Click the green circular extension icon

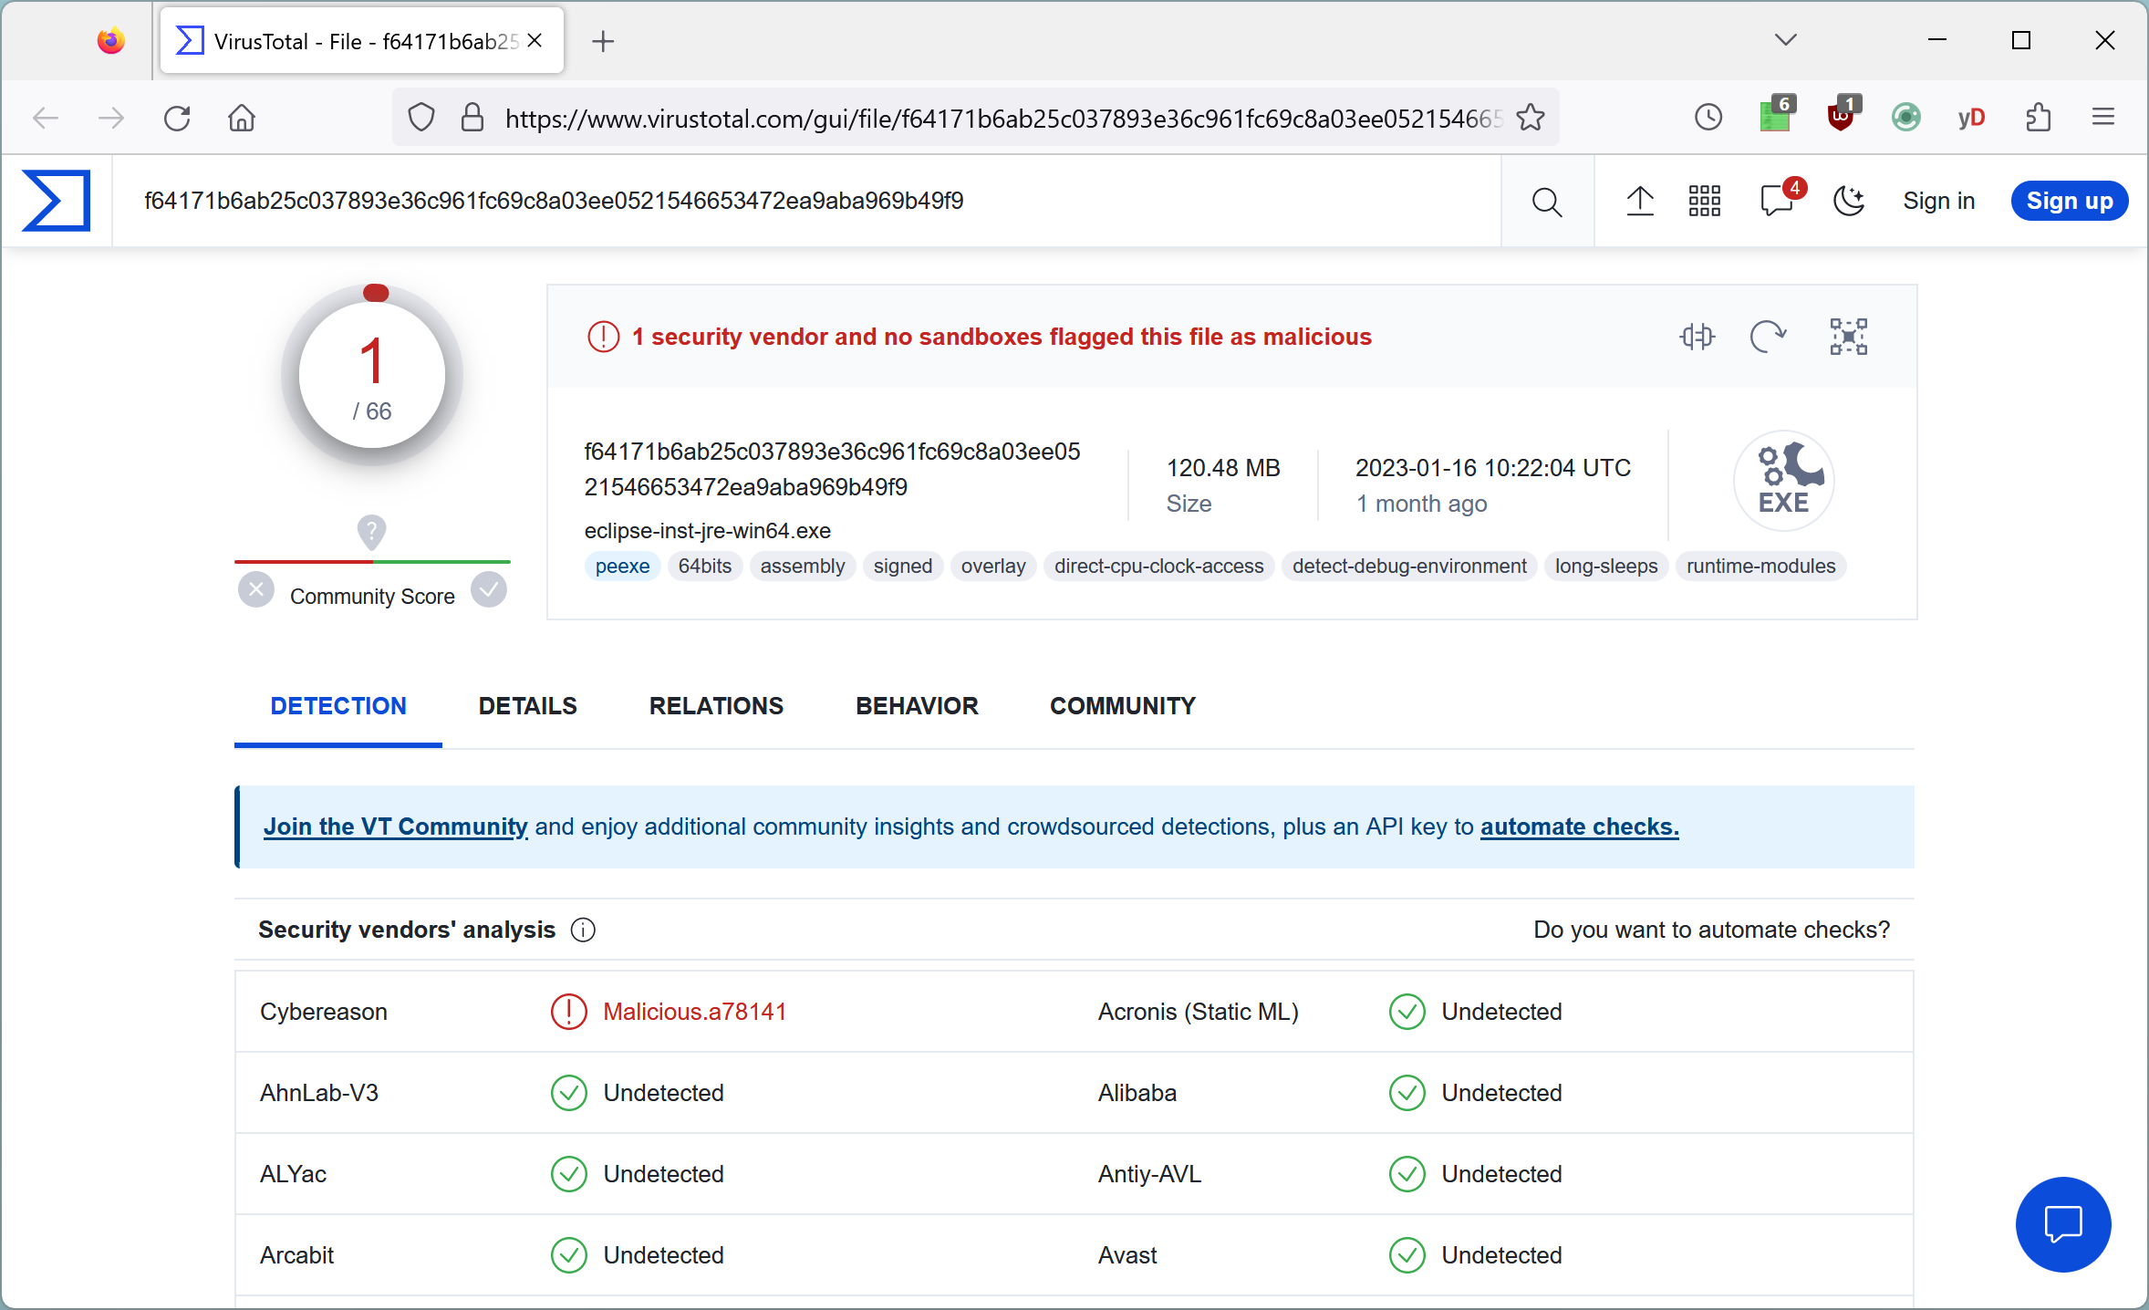1906,118
